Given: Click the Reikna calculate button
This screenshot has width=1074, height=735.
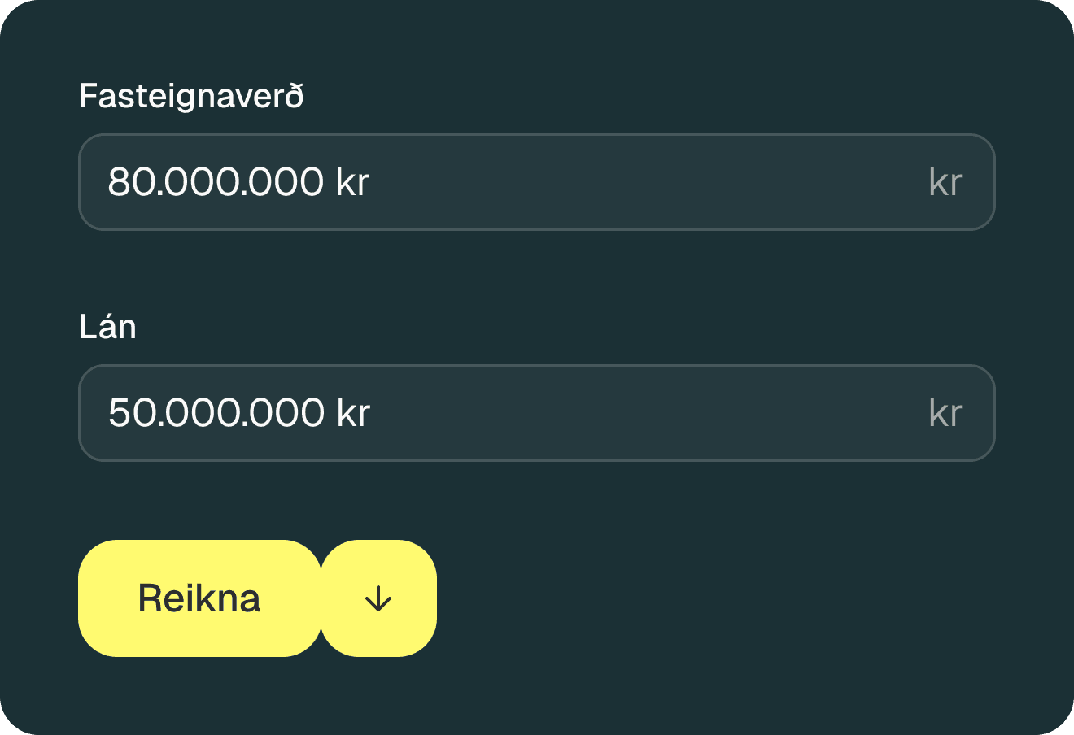Looking at the screenshot, I should point(199,598).
